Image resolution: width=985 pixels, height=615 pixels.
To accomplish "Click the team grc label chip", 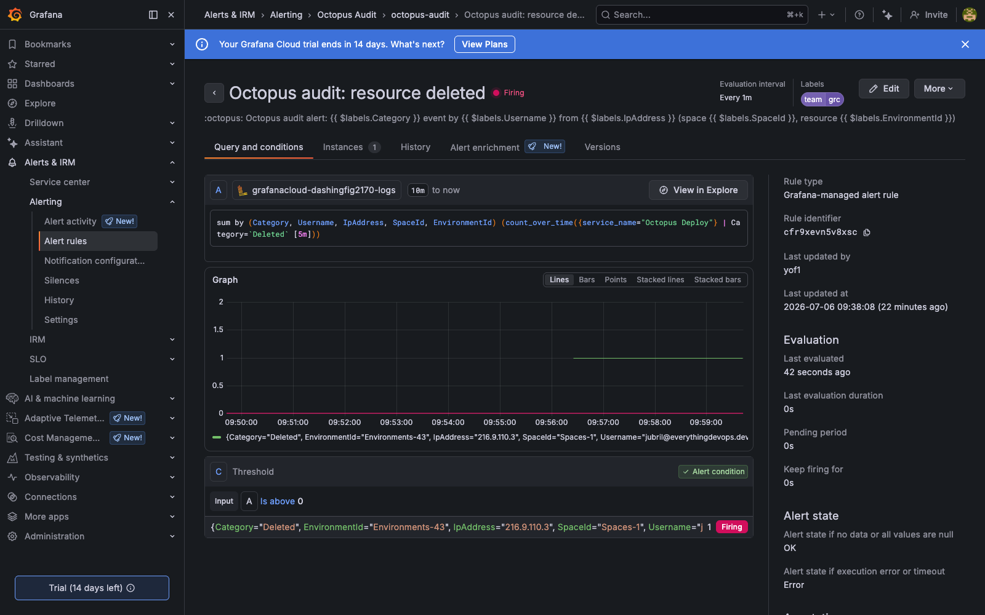I will tap(822, 100).
